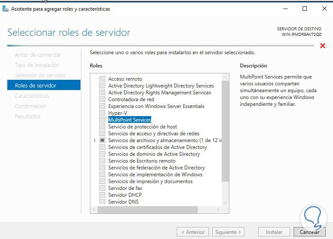Minimize the wizard window
The height and width of the screenshot is (239, 333).
(285, 9)
